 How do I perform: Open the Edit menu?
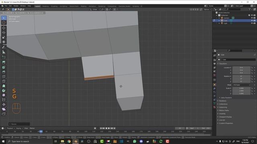tap(10, 6)
